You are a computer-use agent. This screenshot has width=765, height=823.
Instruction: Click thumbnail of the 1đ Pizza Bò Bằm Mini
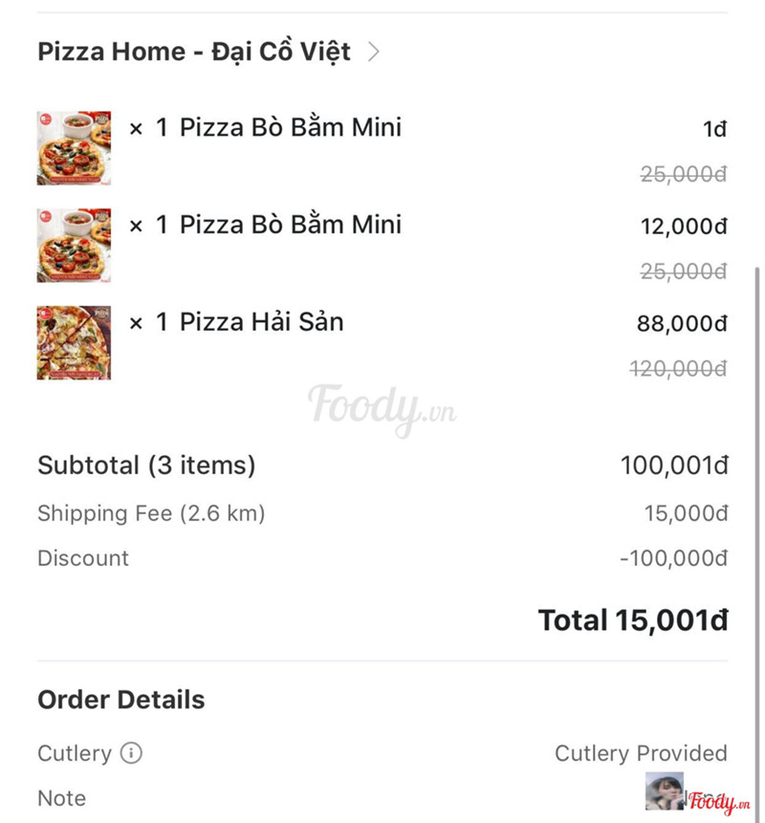click(x=74, y=148)
